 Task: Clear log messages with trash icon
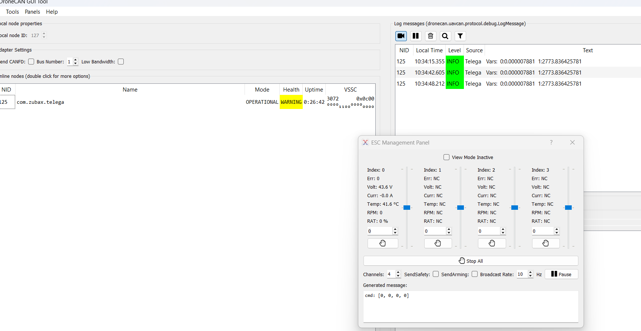coord(431,36)
